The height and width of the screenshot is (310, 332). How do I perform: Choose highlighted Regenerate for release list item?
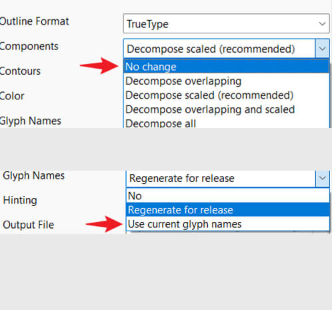point(228,210)
